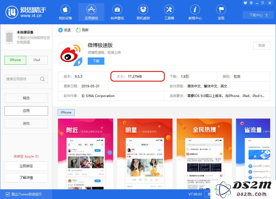
Task: Select 应用 category in sidebar
Action: point(26,111)
